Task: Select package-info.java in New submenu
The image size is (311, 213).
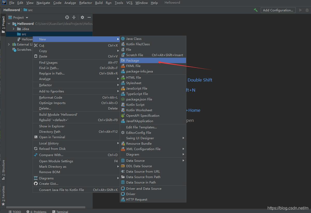Action: pos(153,71)
